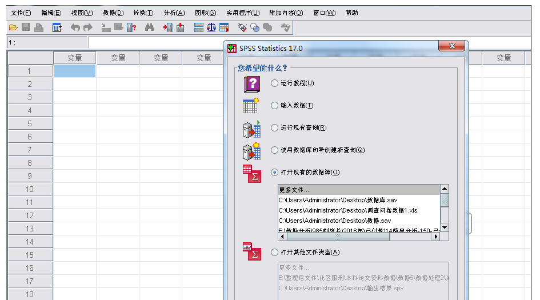This screenshot has height=300, width=540.
Task: Click row header 18 in data grid
Action: 30,294
